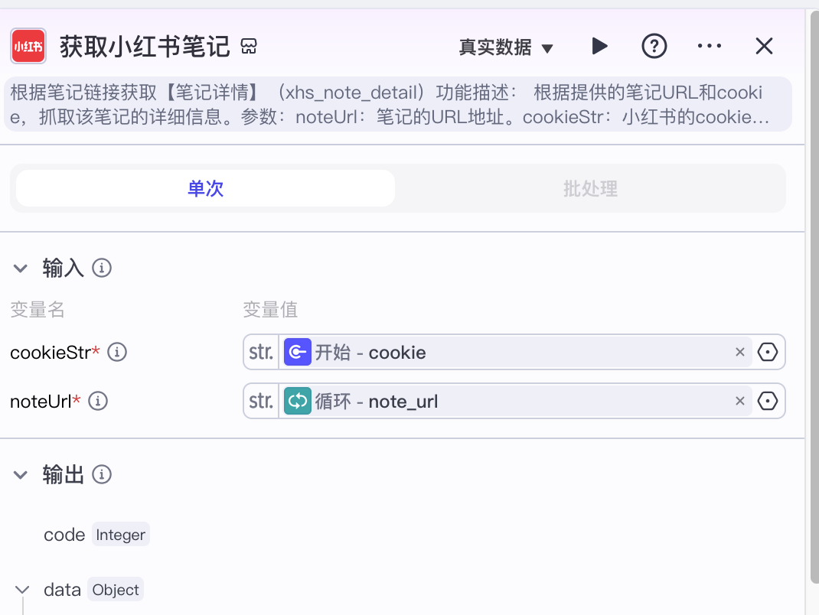Click the 开始 node icon in cookie field
Viewport: 819px width, 615px height.
(x=298, y=353)
